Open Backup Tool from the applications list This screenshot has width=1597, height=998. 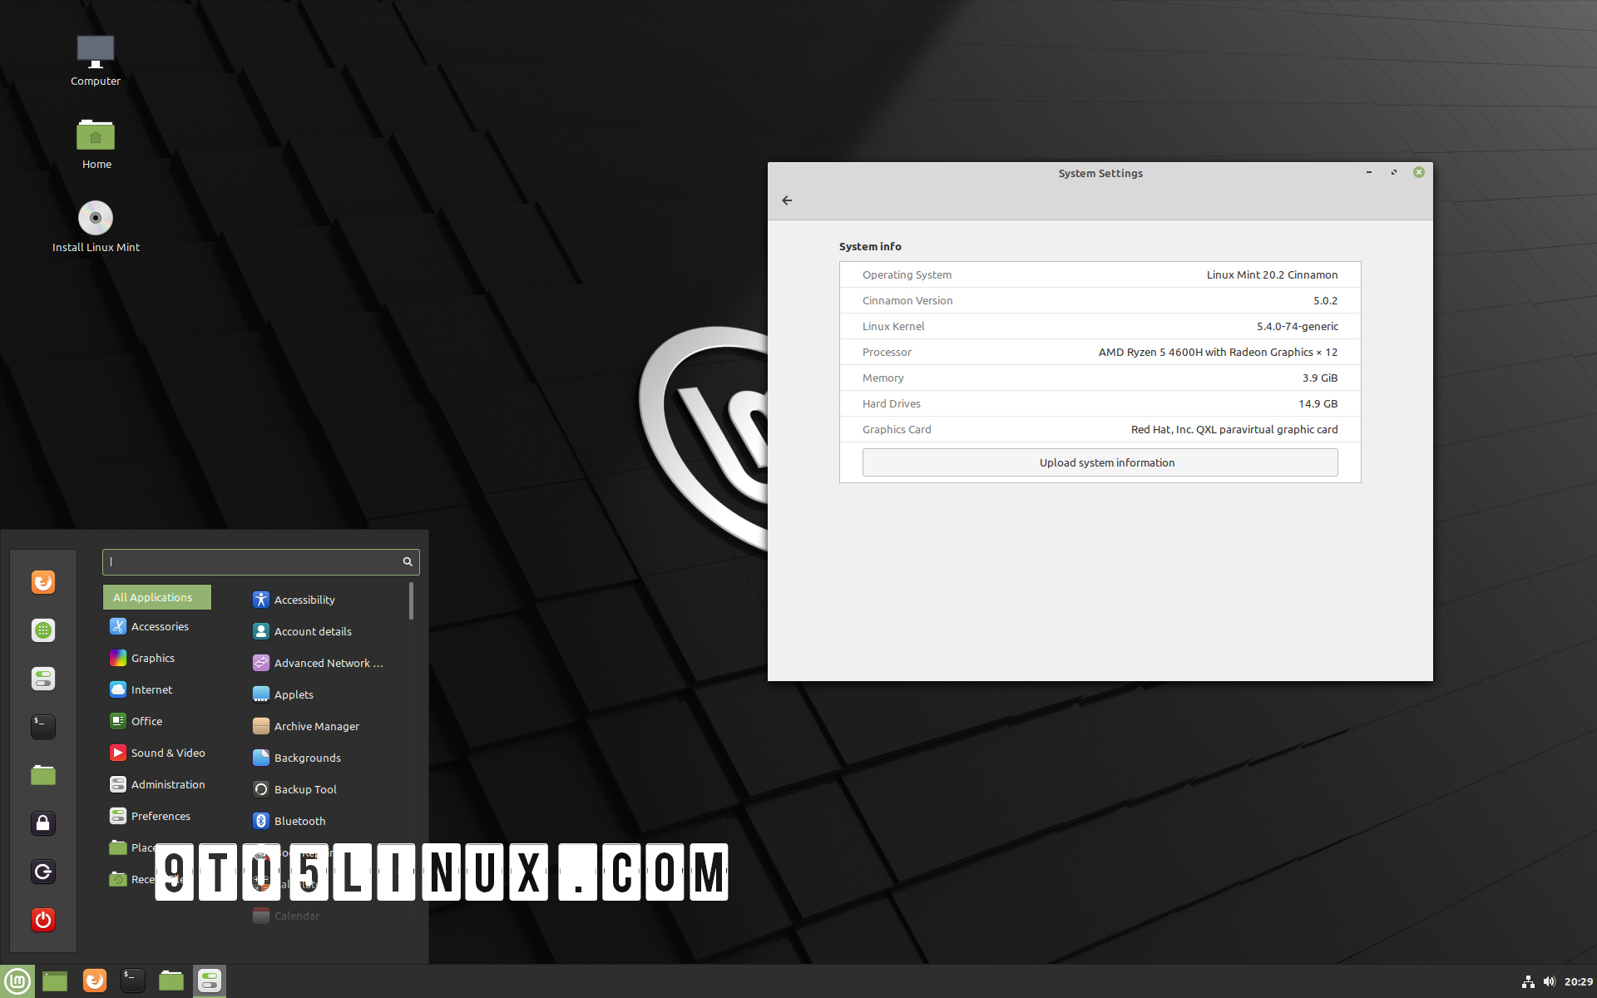click(304, 789)
